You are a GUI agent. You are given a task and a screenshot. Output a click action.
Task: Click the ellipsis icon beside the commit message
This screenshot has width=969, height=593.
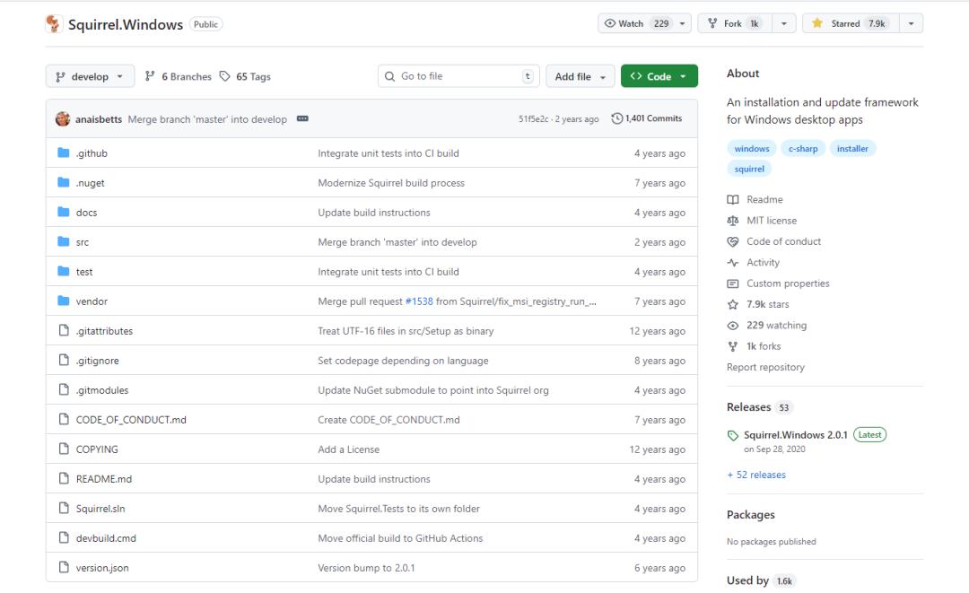pyautogui.click(x=302, y=118)
